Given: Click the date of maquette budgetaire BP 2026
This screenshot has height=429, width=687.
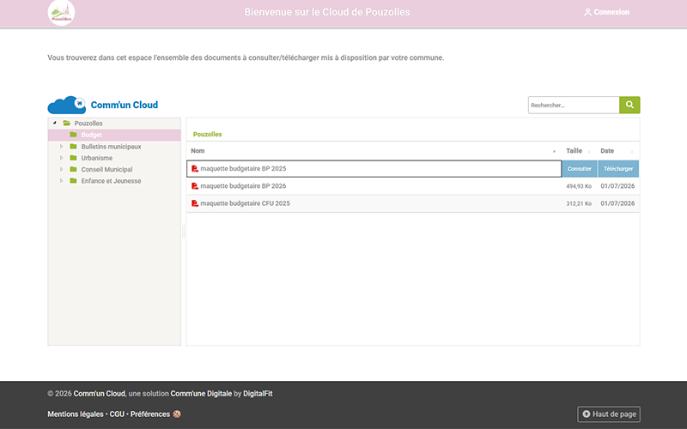Looking at the screenshot, I should coord(617,186).
